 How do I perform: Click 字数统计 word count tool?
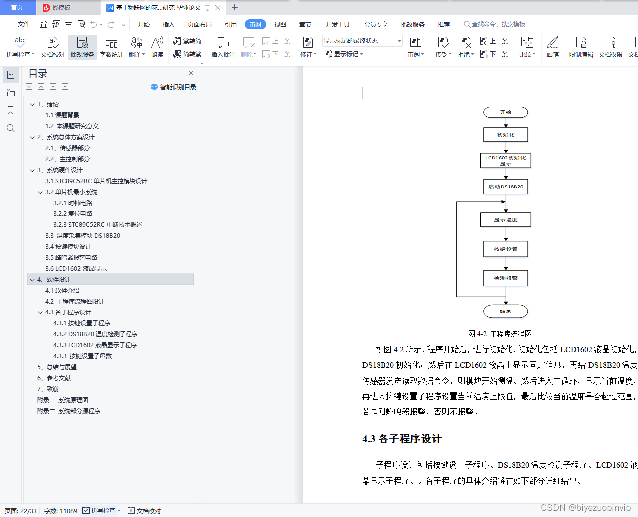112,47
